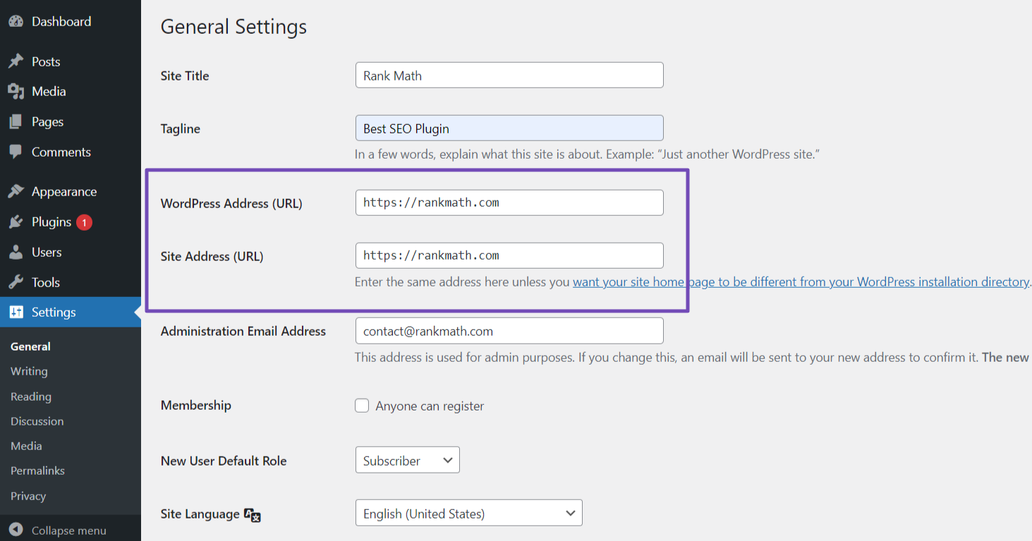1032x541 pixels.
Task: Open Plugins menu
Action: [51, 222]
